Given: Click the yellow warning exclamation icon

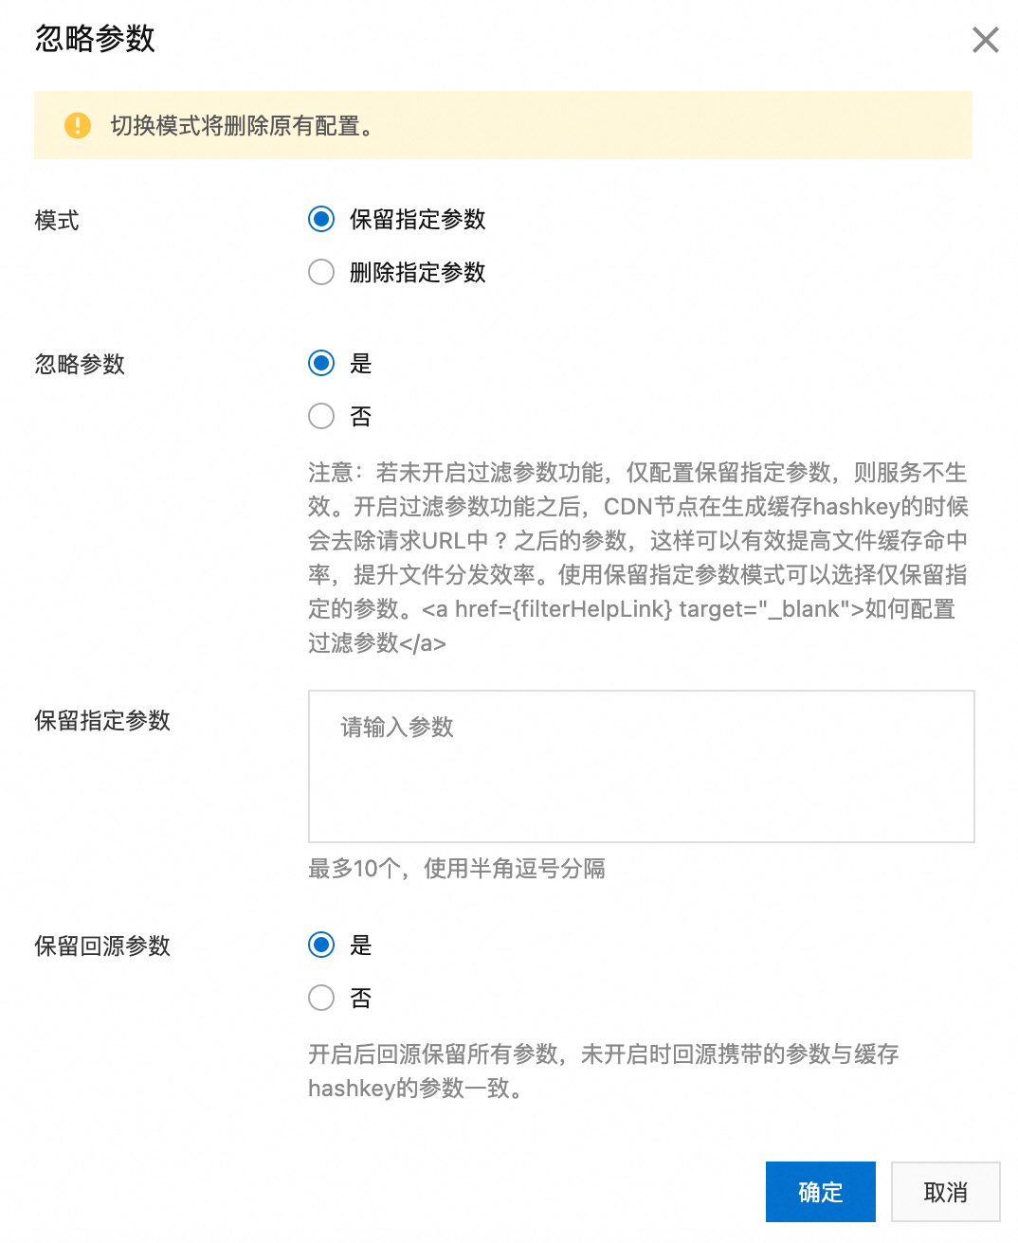Looking at the screenshot, I should pos(78,125).
